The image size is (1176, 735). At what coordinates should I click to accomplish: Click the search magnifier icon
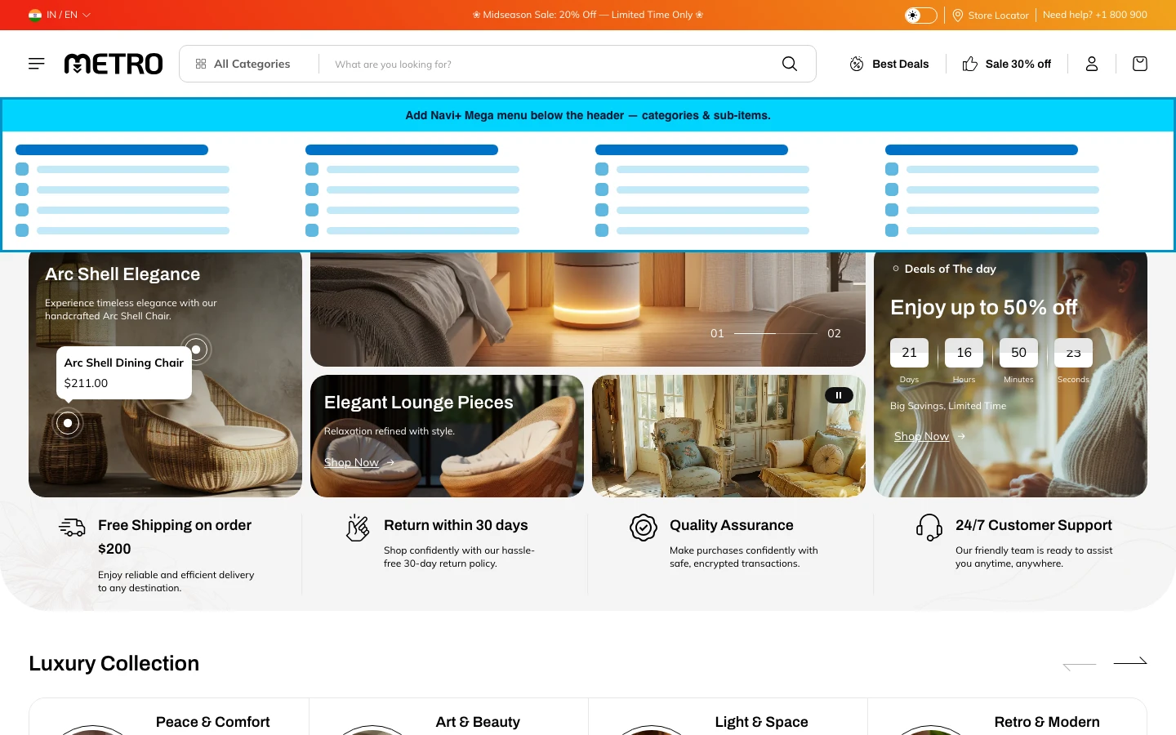pos(790,64)
